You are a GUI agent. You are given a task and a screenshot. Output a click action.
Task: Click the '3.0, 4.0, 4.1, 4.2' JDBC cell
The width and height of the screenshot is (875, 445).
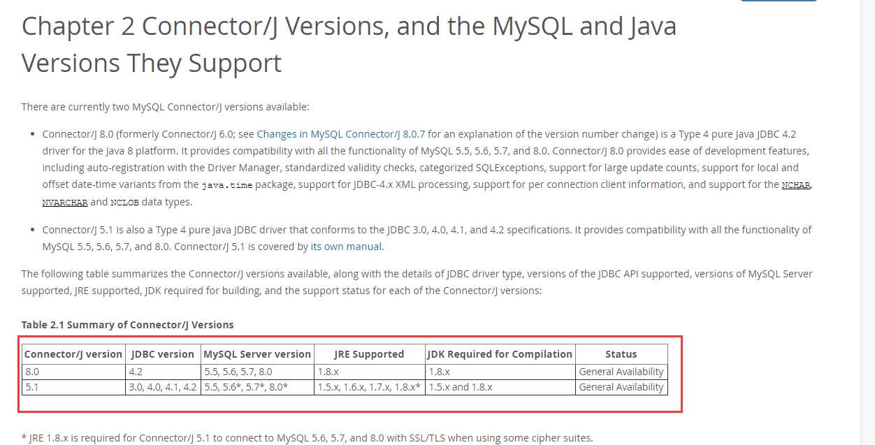tap(163, 387)
